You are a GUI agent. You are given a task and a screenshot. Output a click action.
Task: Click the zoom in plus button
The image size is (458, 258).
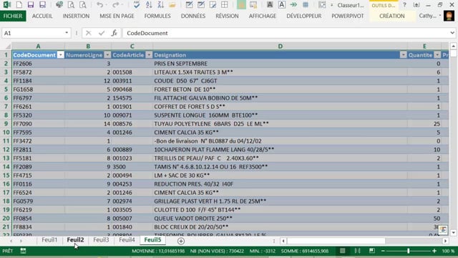pyautogui.click(x=434, y=251)
